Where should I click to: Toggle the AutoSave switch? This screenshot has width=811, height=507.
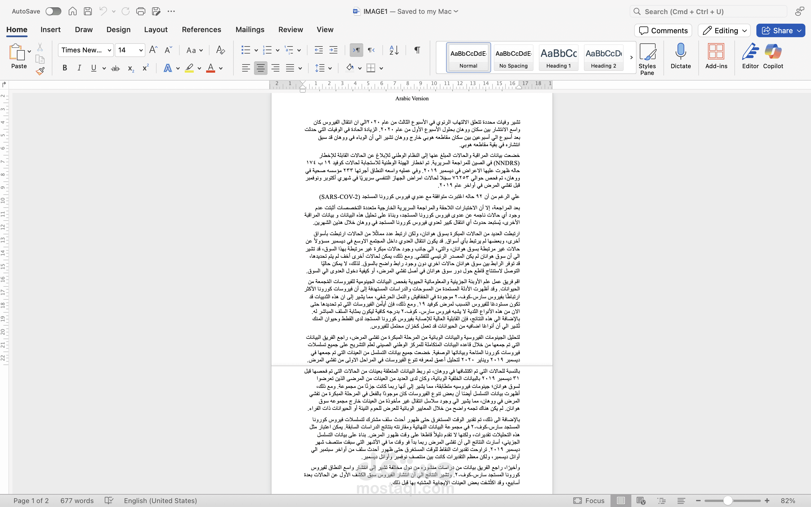(54, 11)
